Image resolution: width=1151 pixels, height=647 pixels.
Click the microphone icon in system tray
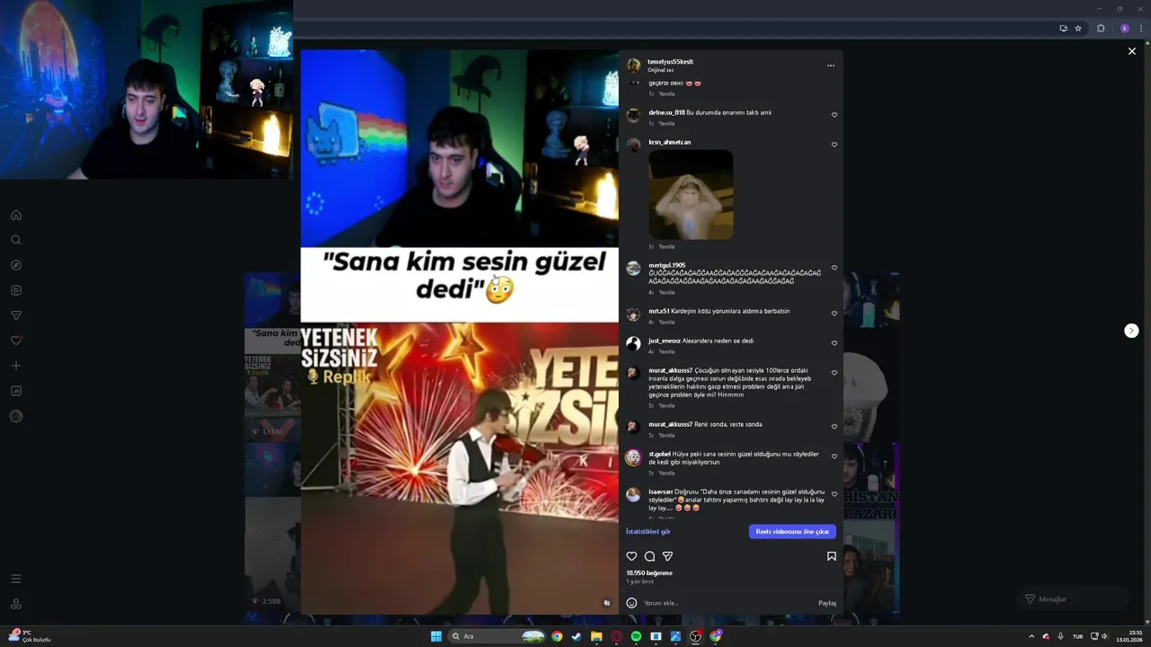point(1060,636)
